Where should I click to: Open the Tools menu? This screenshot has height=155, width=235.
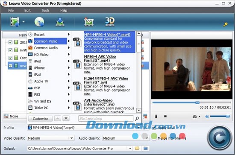point(45,11)
